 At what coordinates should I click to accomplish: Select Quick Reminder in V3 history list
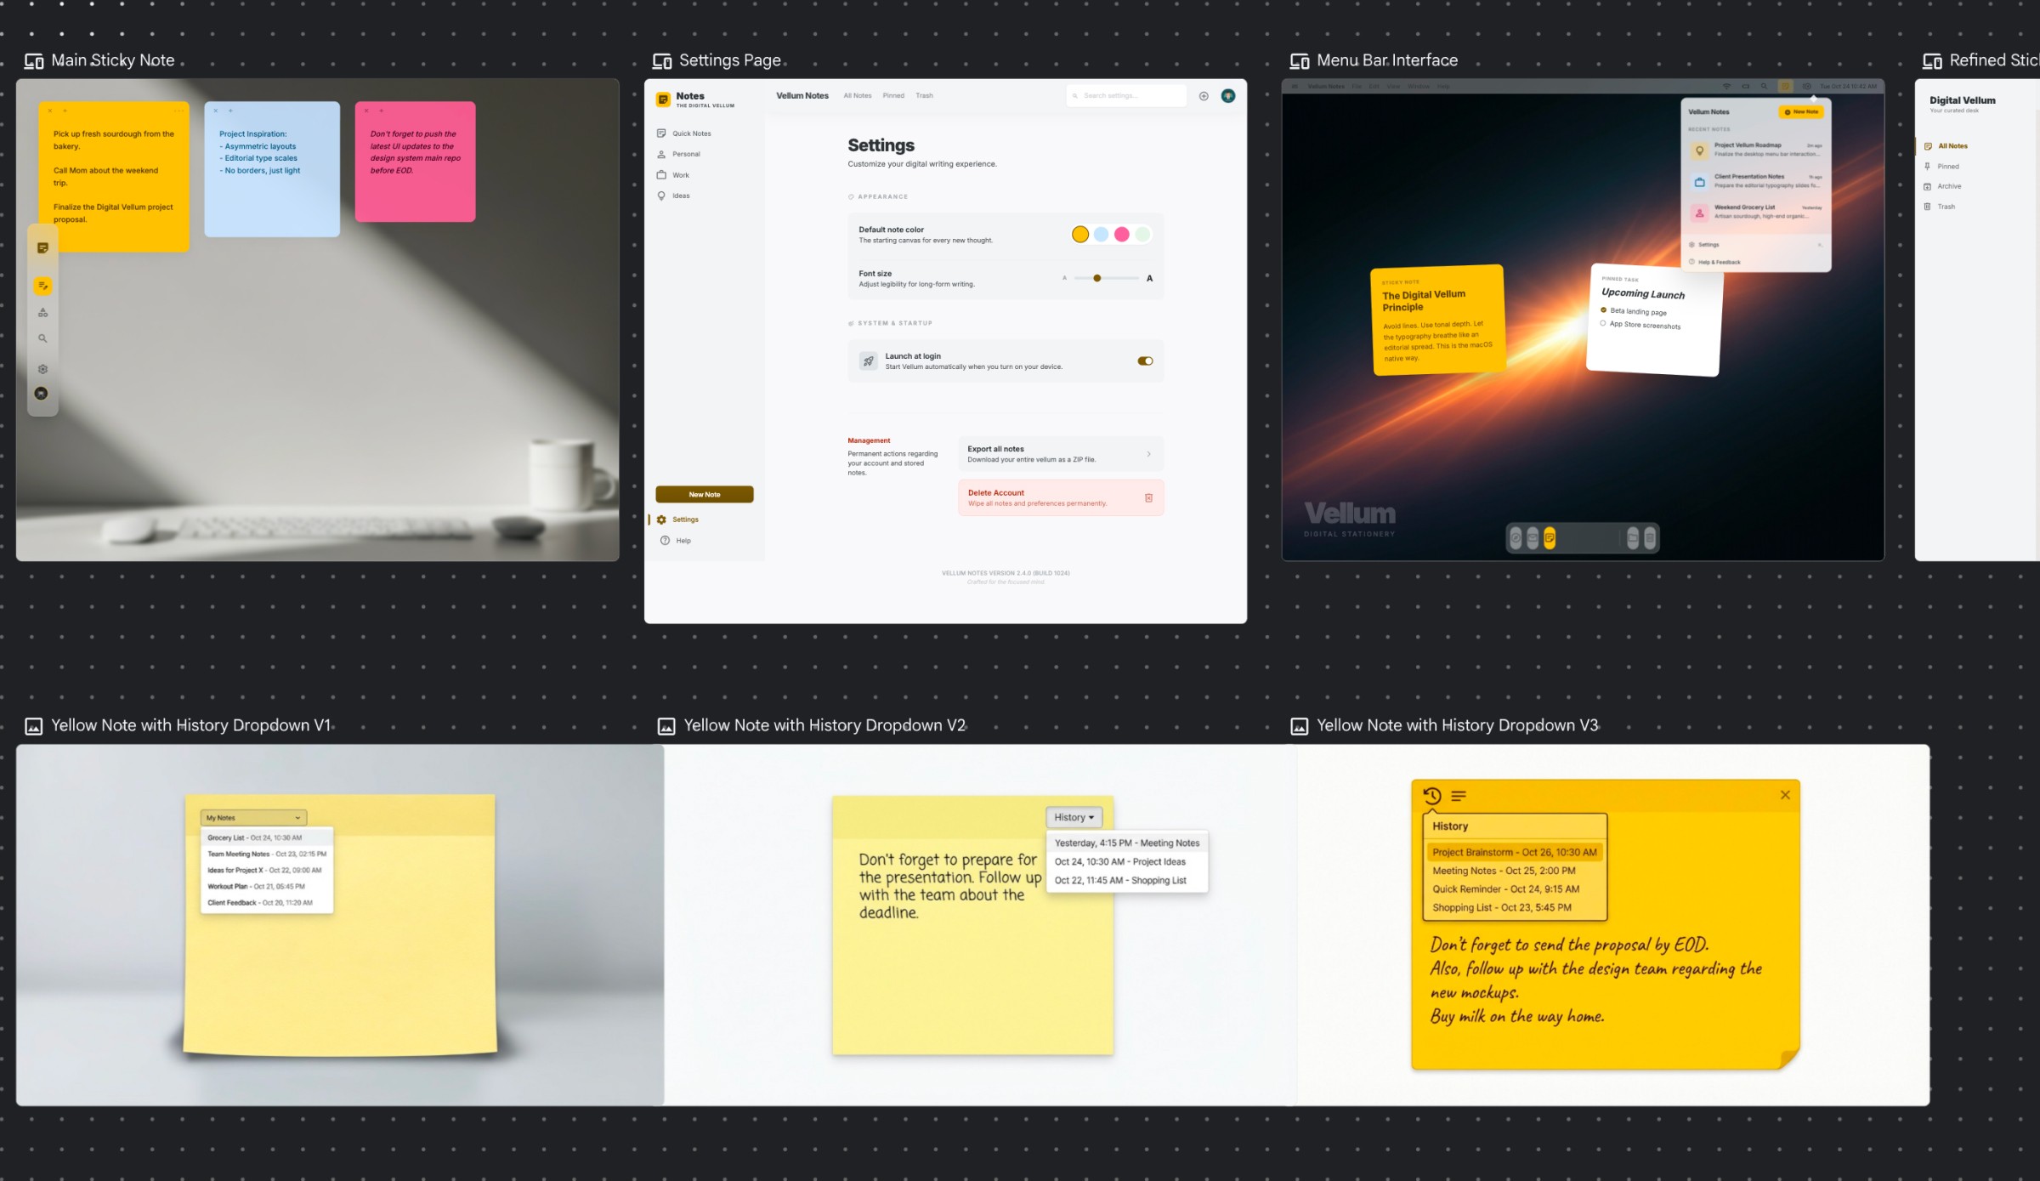(1515, 889)
